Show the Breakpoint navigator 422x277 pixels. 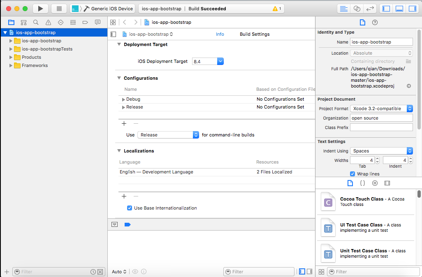pos(85,22)
